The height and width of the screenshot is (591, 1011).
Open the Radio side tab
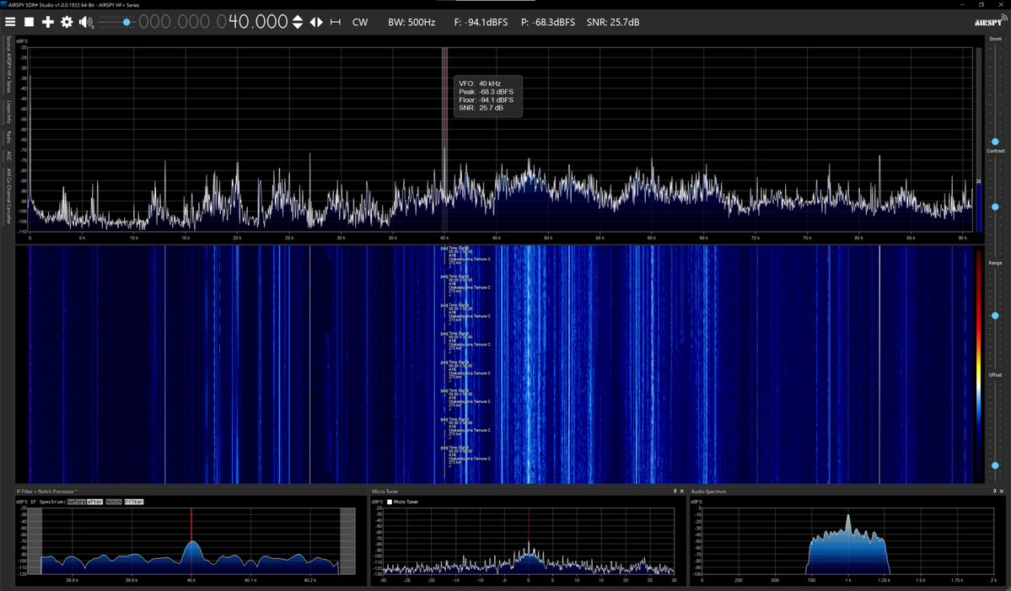tap(8, 137)
